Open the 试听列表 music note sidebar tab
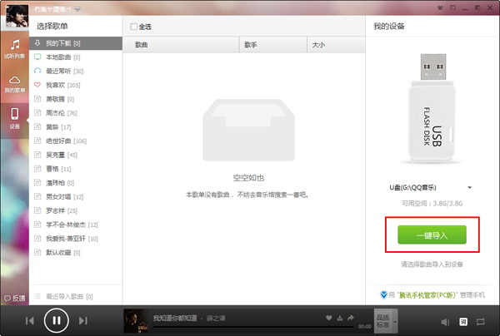This screenshot has width=500, height=336. click(14, 49)
